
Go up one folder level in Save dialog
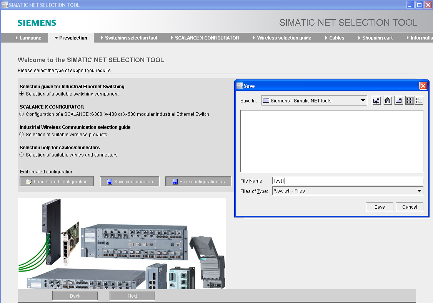click(x=376, y=100)
